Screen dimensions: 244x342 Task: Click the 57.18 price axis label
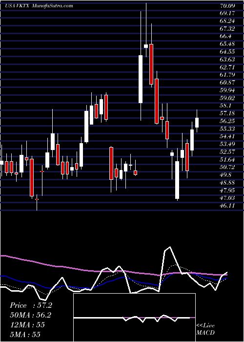[x=227, y=113]
